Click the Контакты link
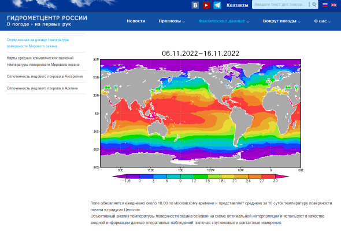This screenshot has width=341, height=232. [238, 5]
